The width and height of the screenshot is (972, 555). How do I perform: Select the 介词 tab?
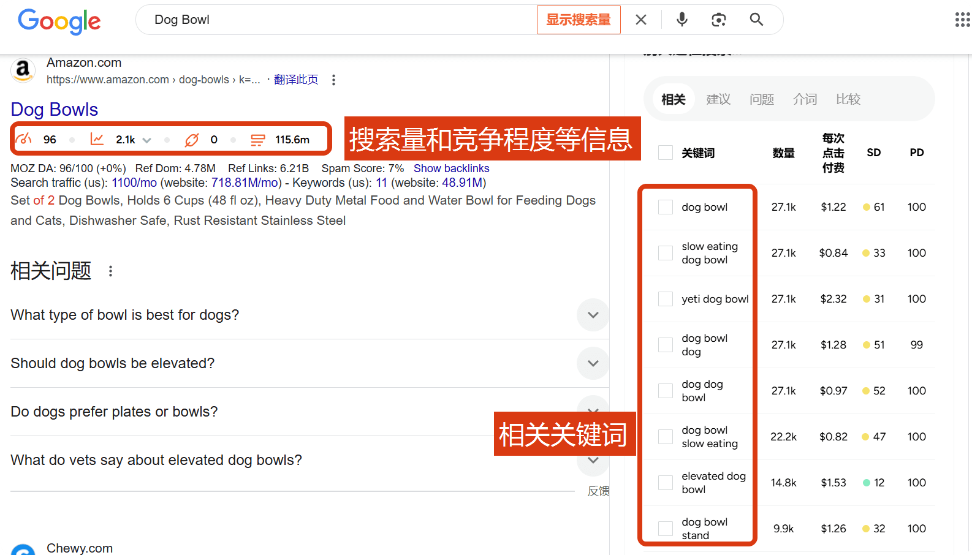(x=805, y=99)
